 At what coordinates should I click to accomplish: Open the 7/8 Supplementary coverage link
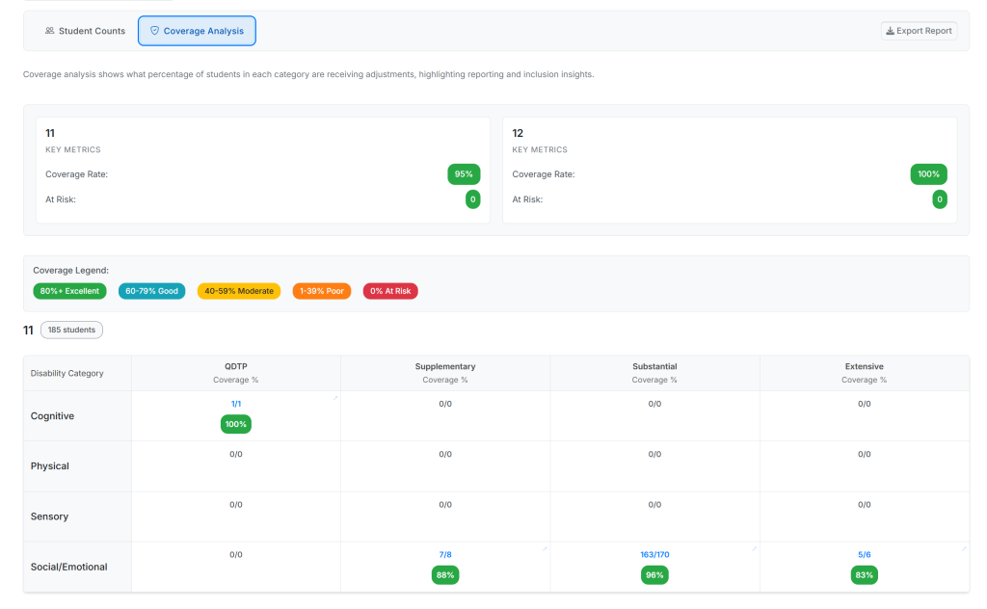(445, 555)
